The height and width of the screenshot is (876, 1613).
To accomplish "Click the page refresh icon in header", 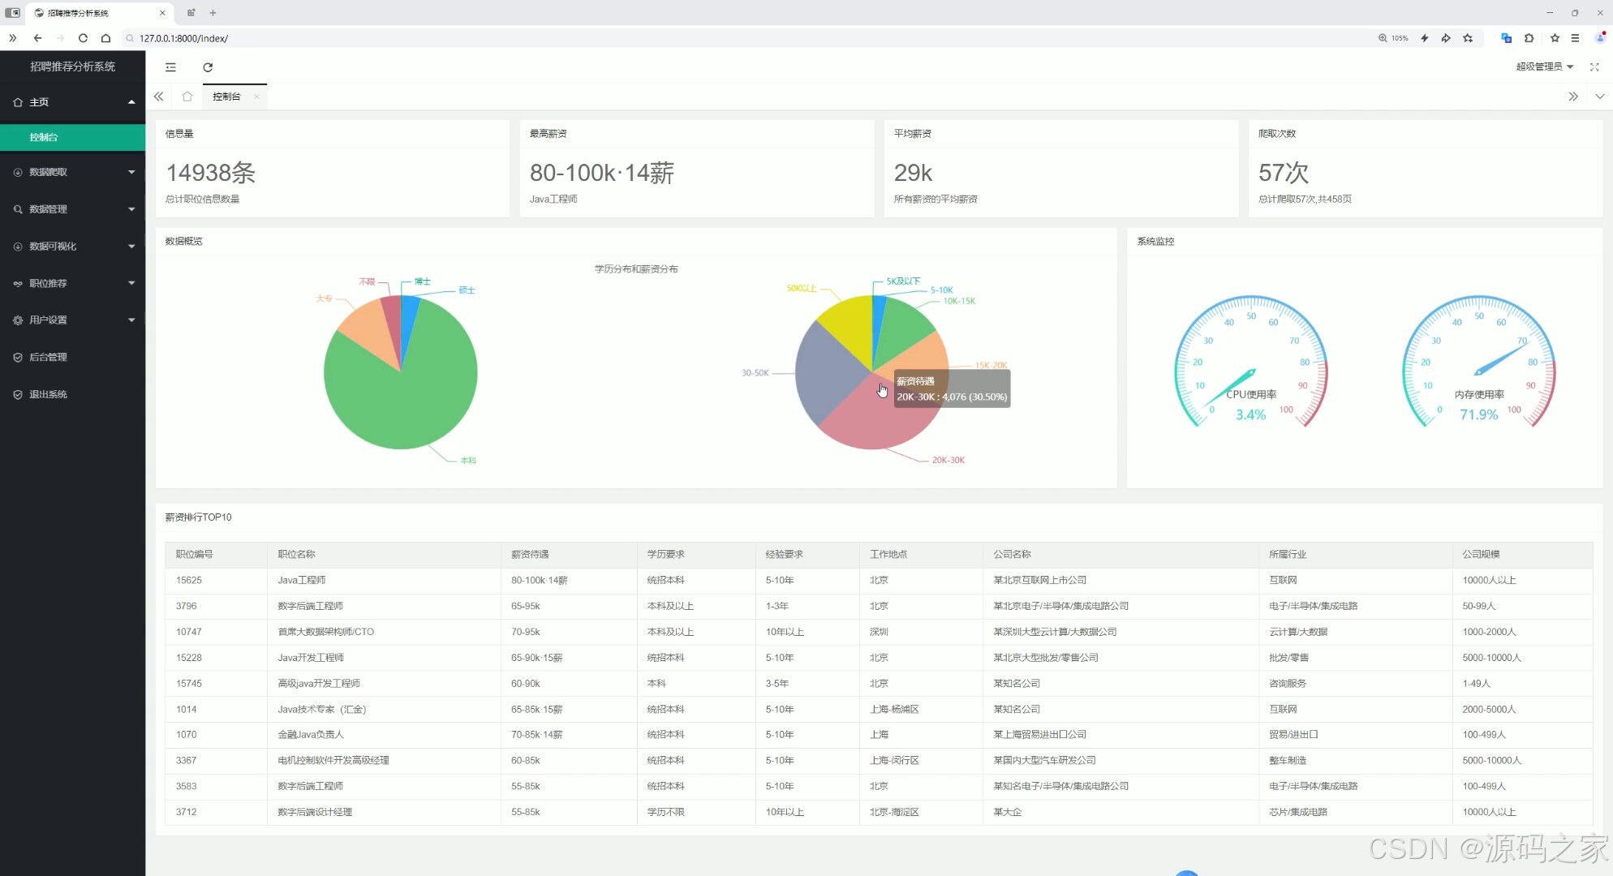I will pyautogui.click(x=208, y=67).
